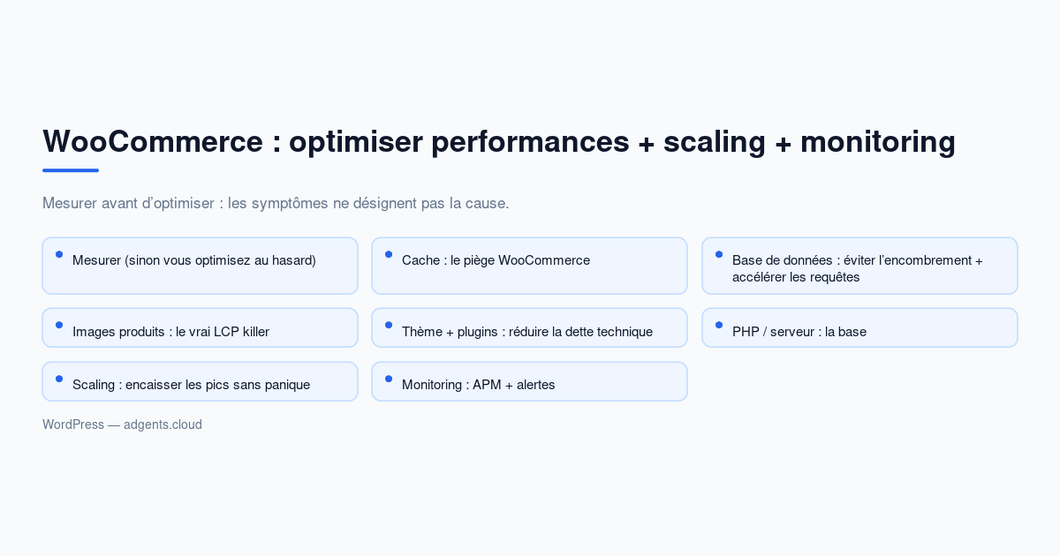
Task: Click the bullet dot beside Monitoring card
Action: (x=389, y=379)
